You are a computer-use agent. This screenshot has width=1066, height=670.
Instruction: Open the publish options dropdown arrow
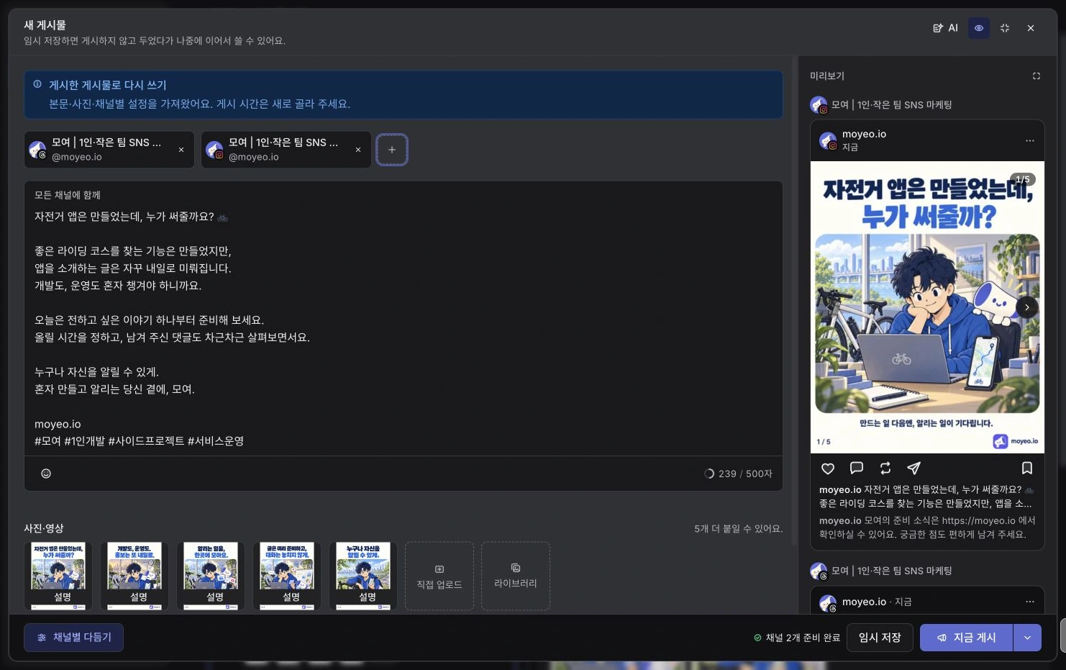(x=1027, y=638)
